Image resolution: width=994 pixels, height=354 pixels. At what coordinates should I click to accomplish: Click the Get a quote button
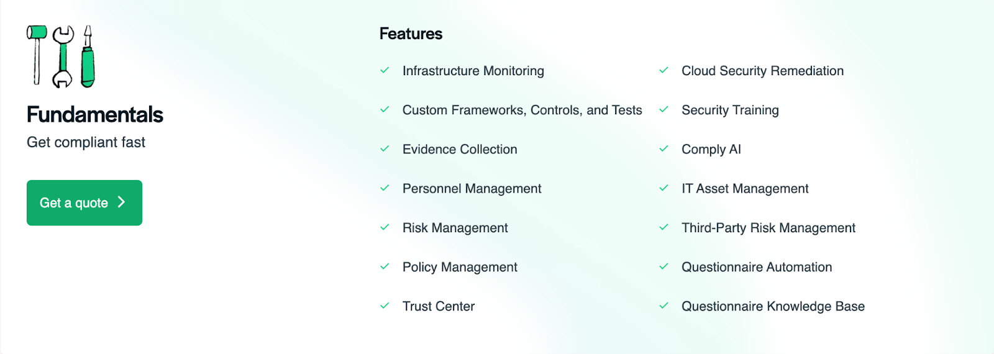click(x=84, y=202)
